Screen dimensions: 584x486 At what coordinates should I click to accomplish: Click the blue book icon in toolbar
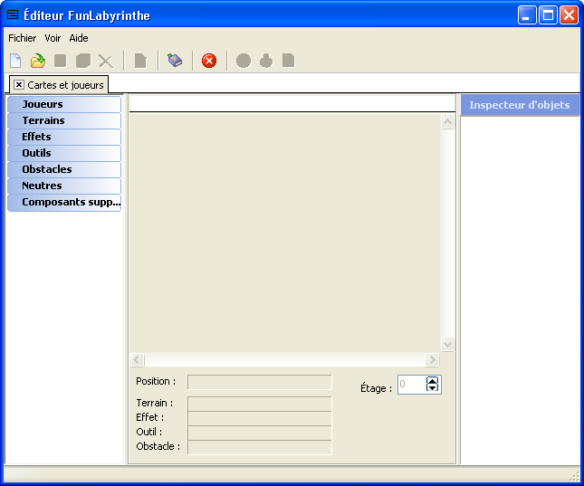coord(175,61)
